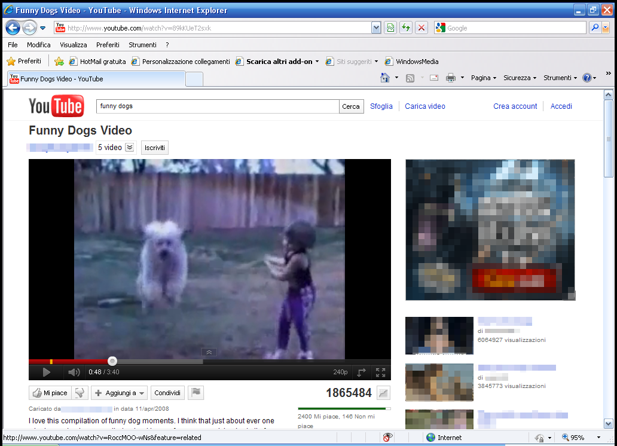Click the Crea account link
The width and height of the screenshot is (617, 446).
(x=515, y=106)
